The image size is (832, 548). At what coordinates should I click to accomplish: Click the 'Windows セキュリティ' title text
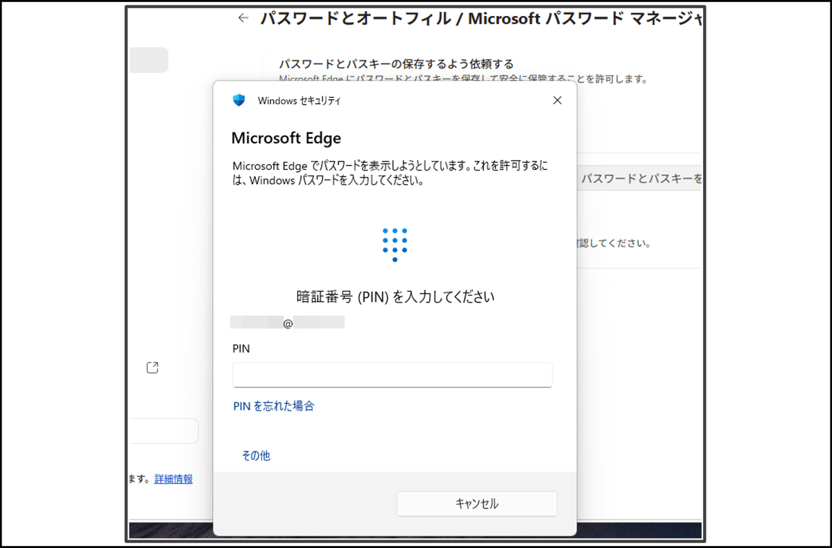click(x=300, y=101)
